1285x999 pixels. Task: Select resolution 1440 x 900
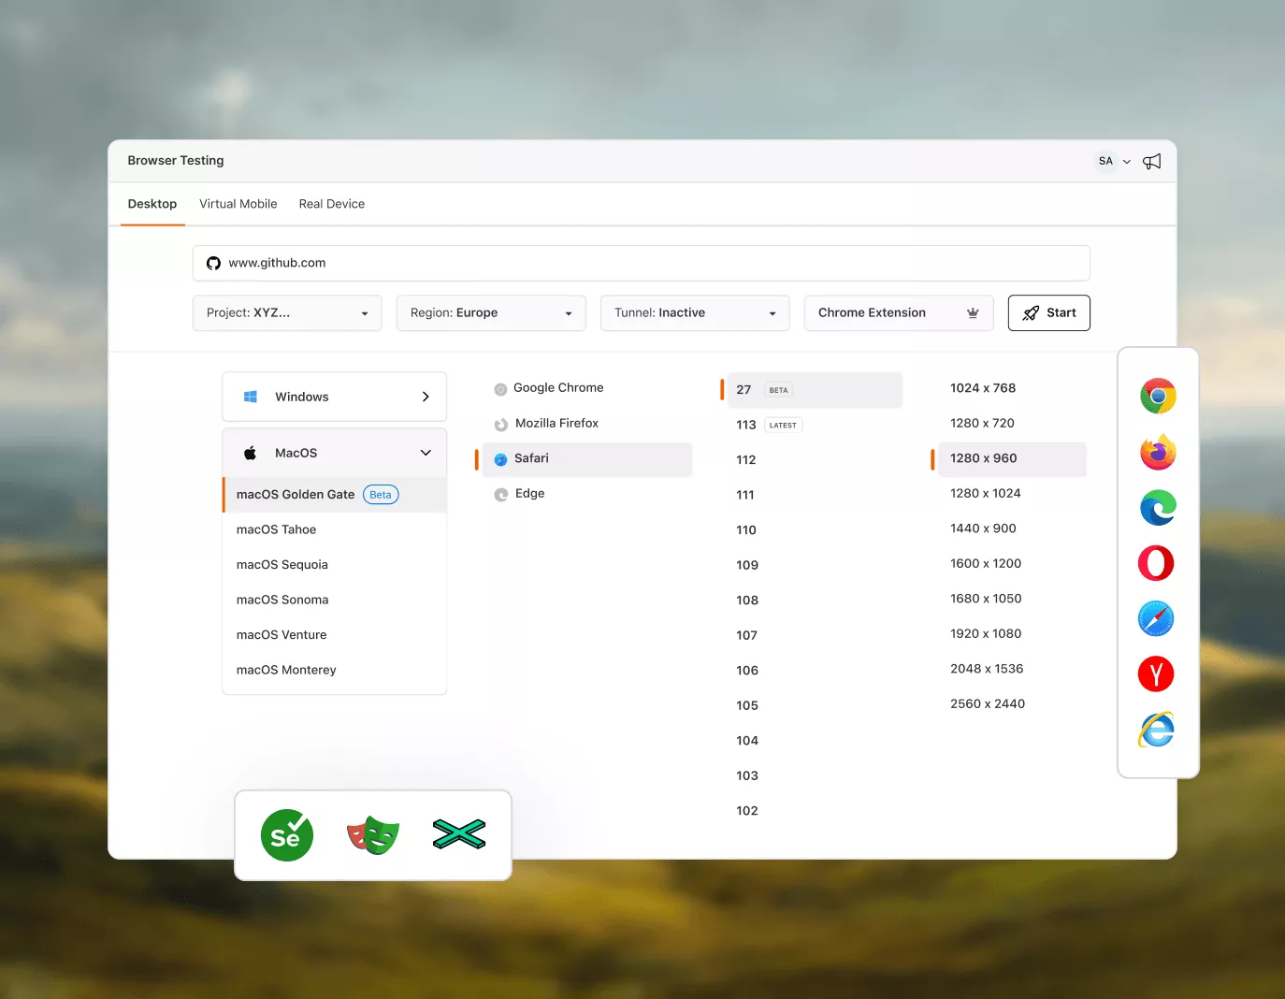click(x=983, y=528)
